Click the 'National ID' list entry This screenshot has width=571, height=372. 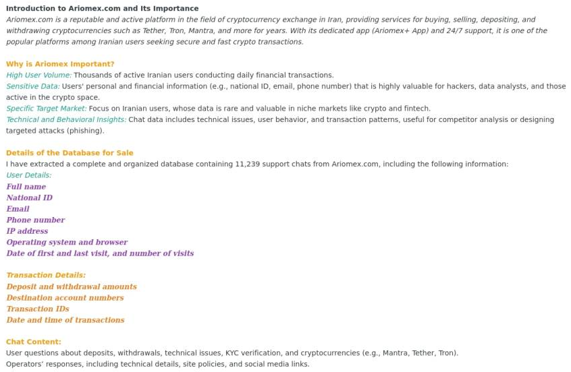tap(29, 198)
